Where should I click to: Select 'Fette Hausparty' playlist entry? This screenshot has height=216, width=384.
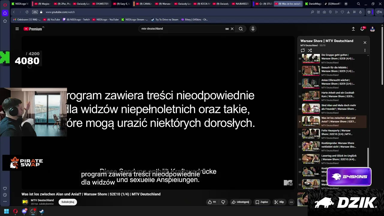[332, 134]
